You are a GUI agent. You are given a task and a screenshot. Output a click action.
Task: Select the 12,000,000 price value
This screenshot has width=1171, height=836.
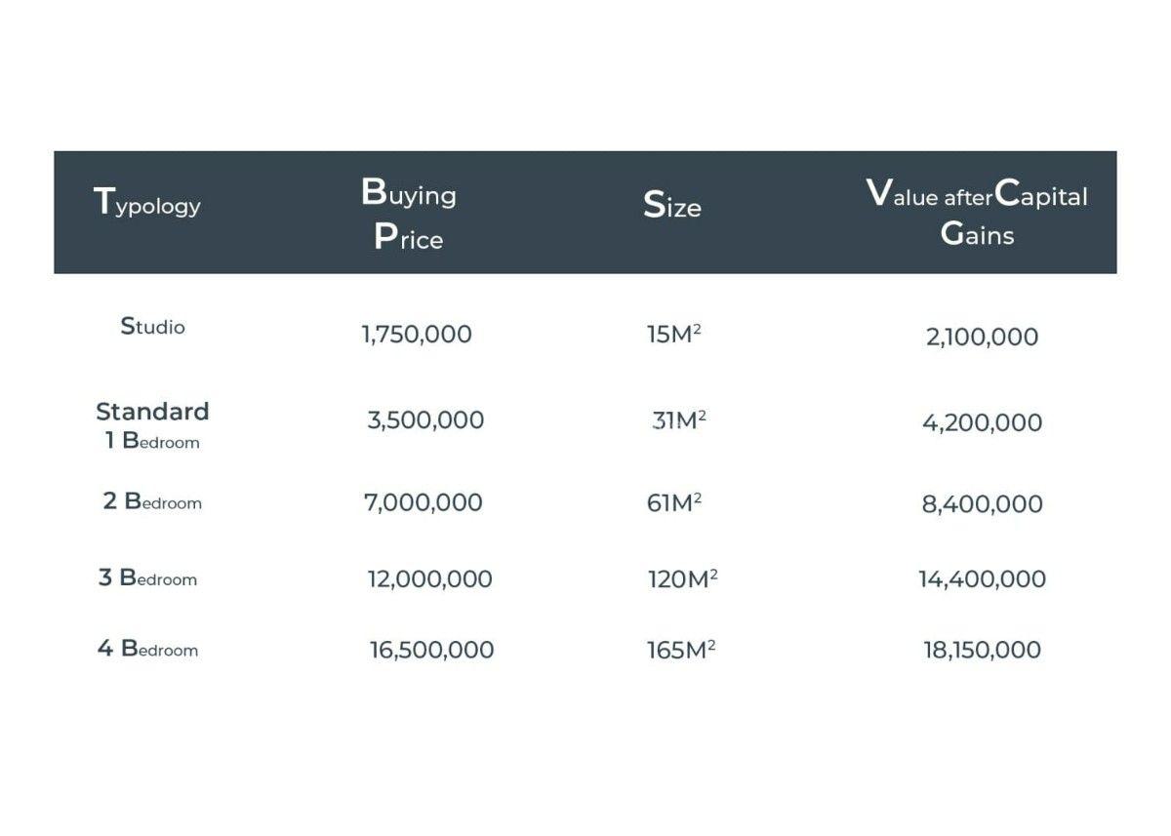[x=429, y=579]
